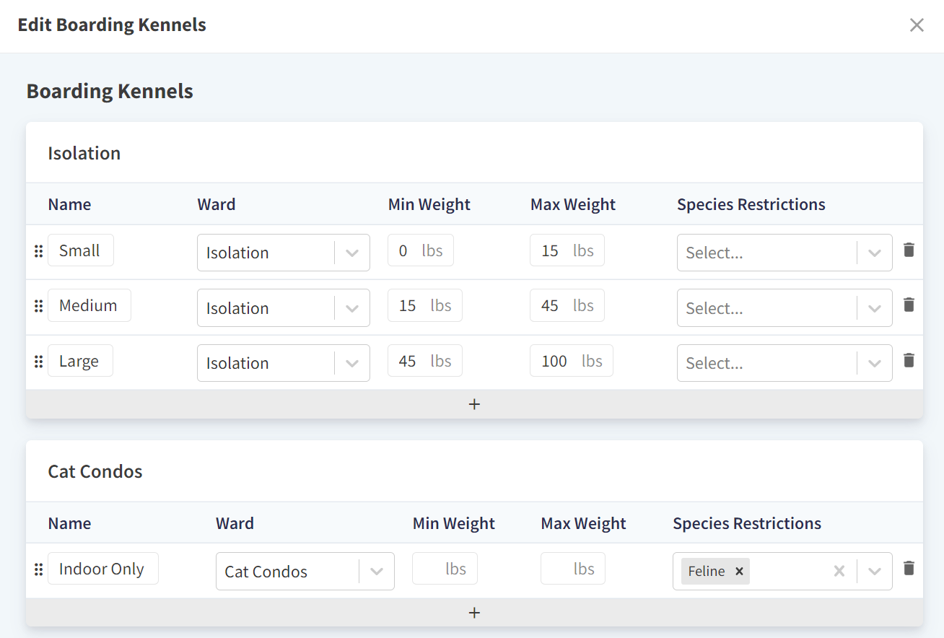This screenshot has width=944, height=638.
Task: Remove the Feline species tag
Action: pyautogui.click(x=739, y=572)
